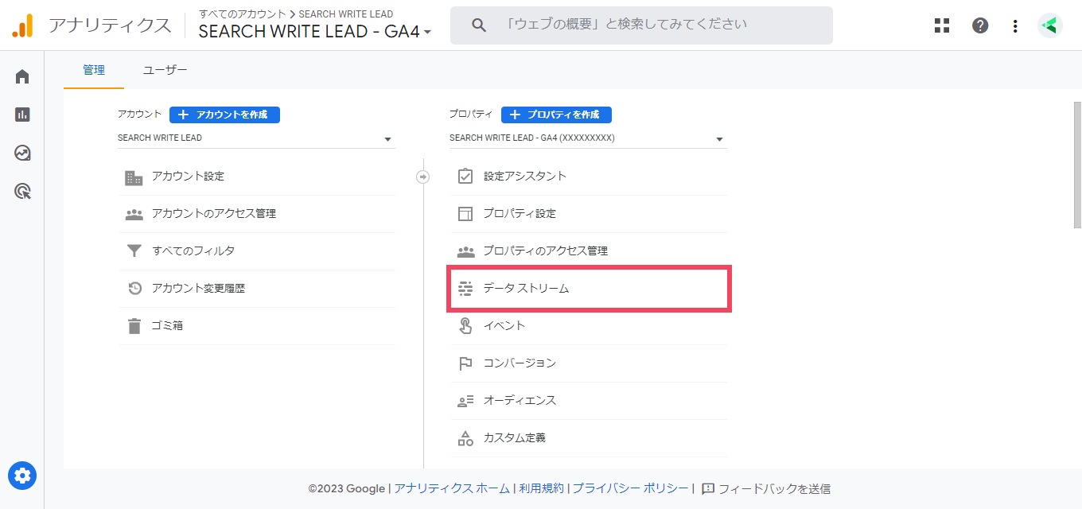Open the Explore icon in sidebar
The width and height of the screenshot is (1082, 509).
22,153
